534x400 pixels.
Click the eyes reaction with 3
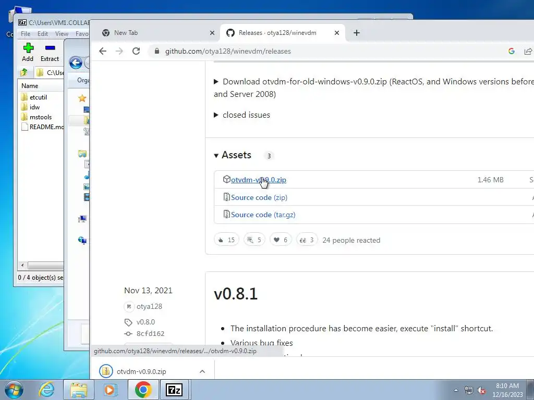(x=307, y=240)
